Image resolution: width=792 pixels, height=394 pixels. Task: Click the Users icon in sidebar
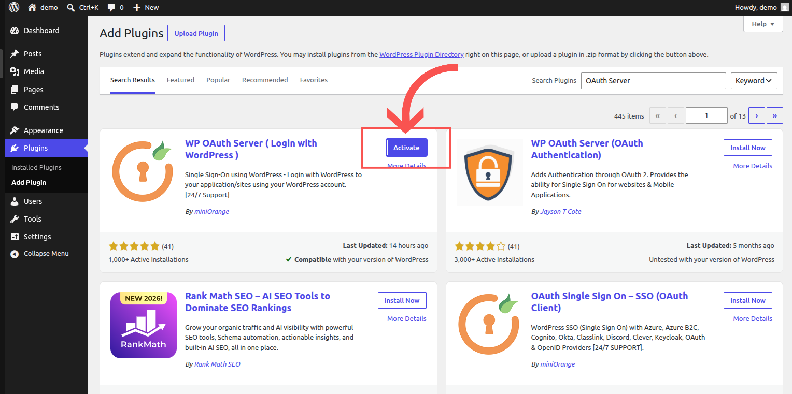pos(15,201)
